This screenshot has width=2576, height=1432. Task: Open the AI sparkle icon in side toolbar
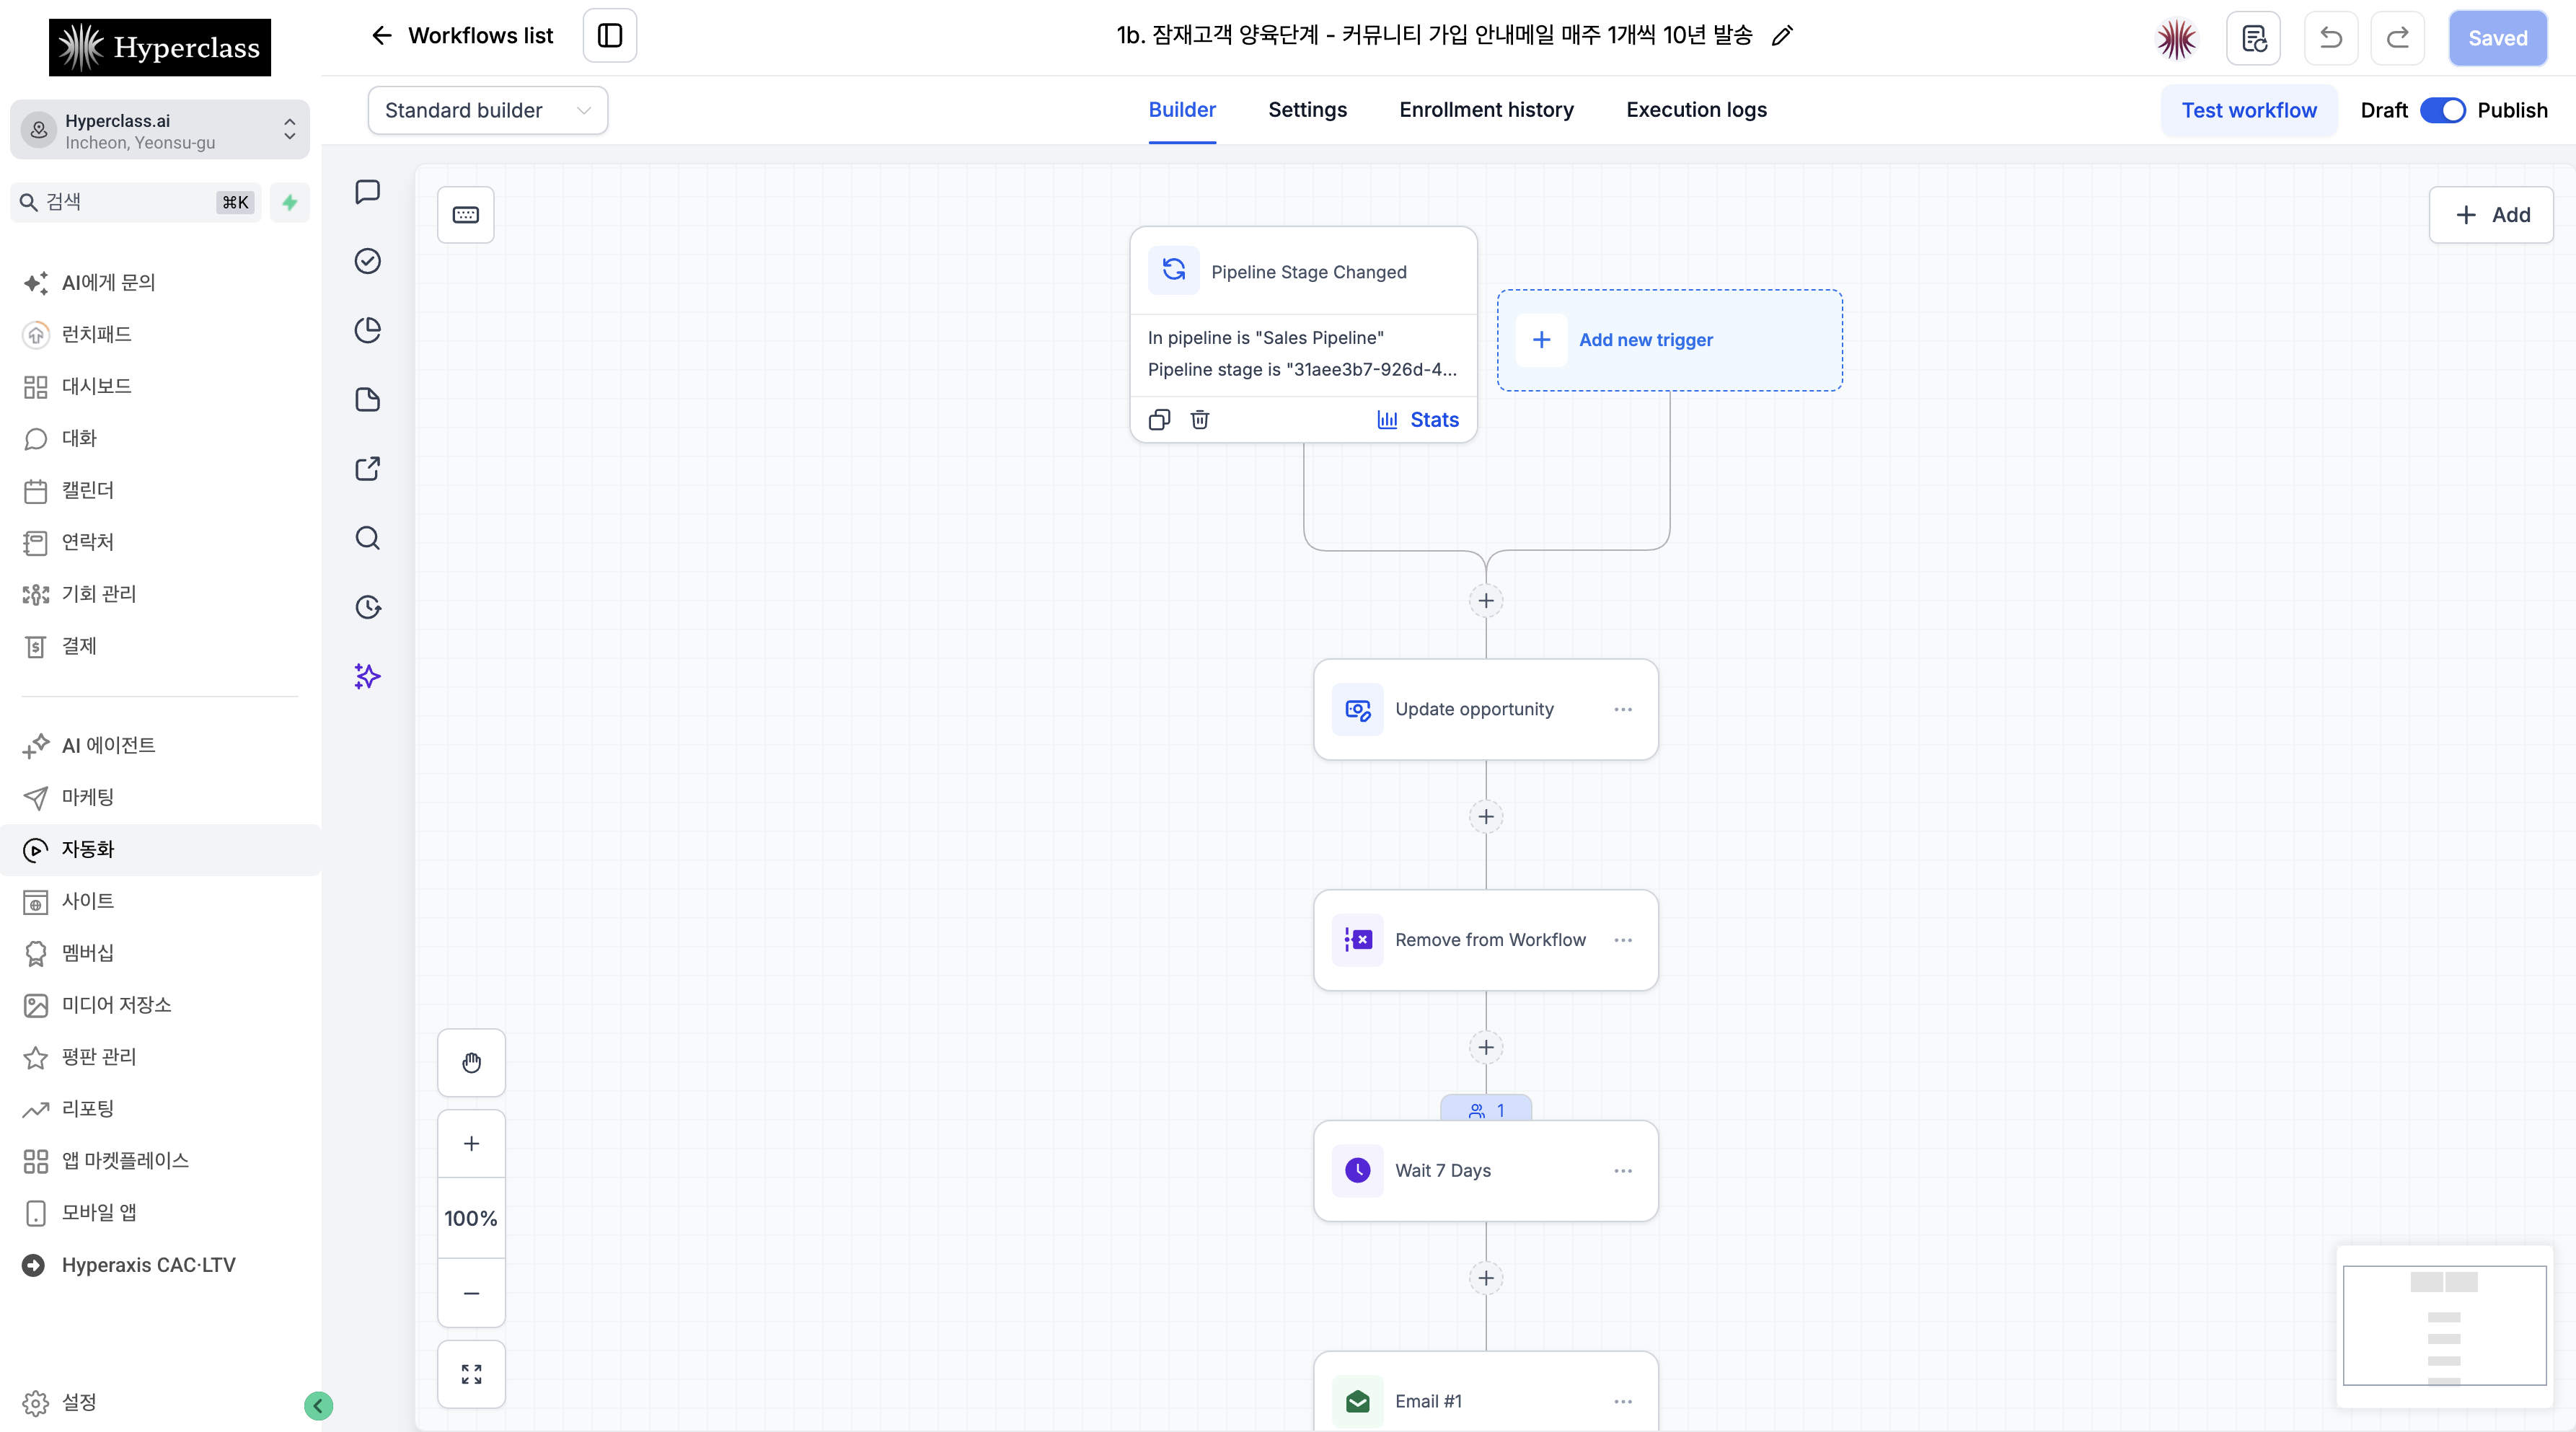368,676
